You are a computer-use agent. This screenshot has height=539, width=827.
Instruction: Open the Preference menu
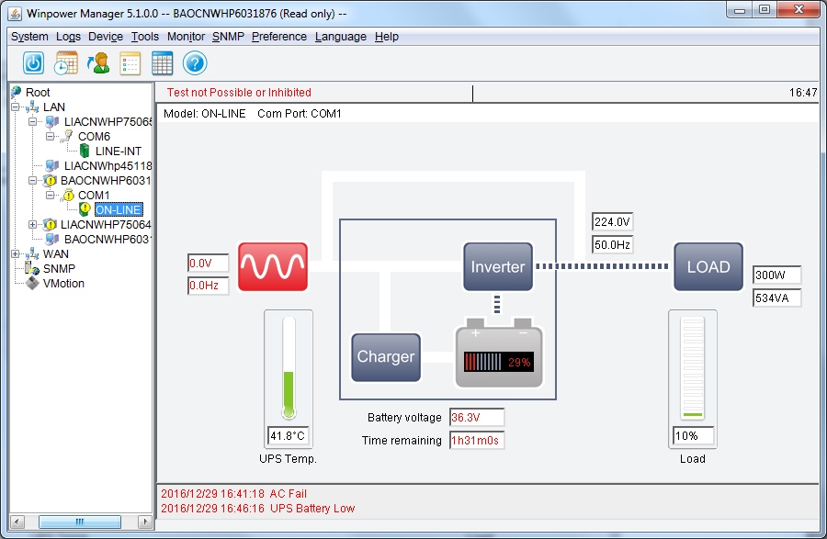pos(279,37)
